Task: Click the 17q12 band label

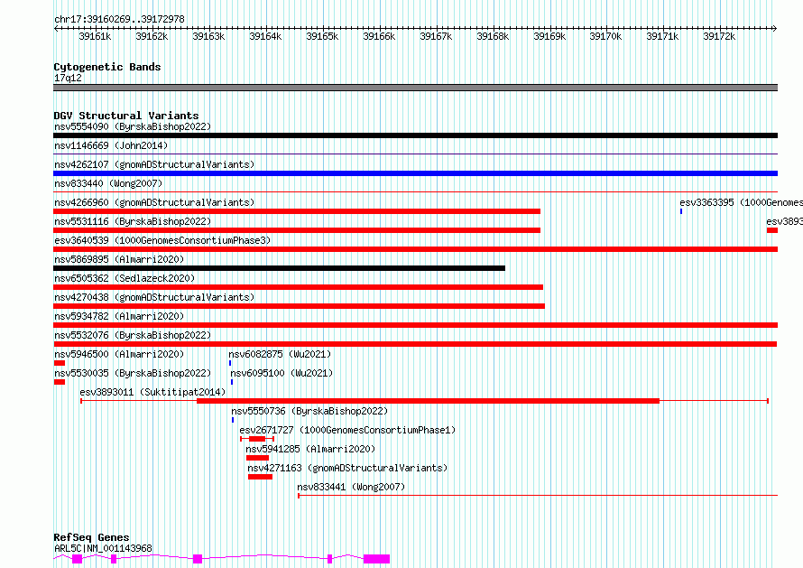Action: tap(68, 78)
